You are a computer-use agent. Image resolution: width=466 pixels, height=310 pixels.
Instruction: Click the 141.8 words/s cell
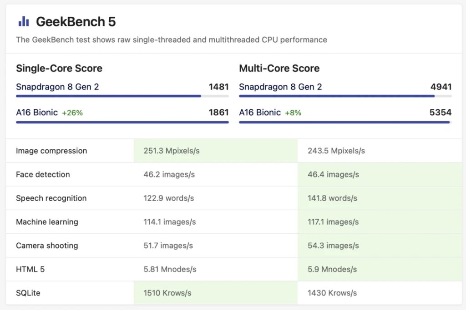[380, 198]
